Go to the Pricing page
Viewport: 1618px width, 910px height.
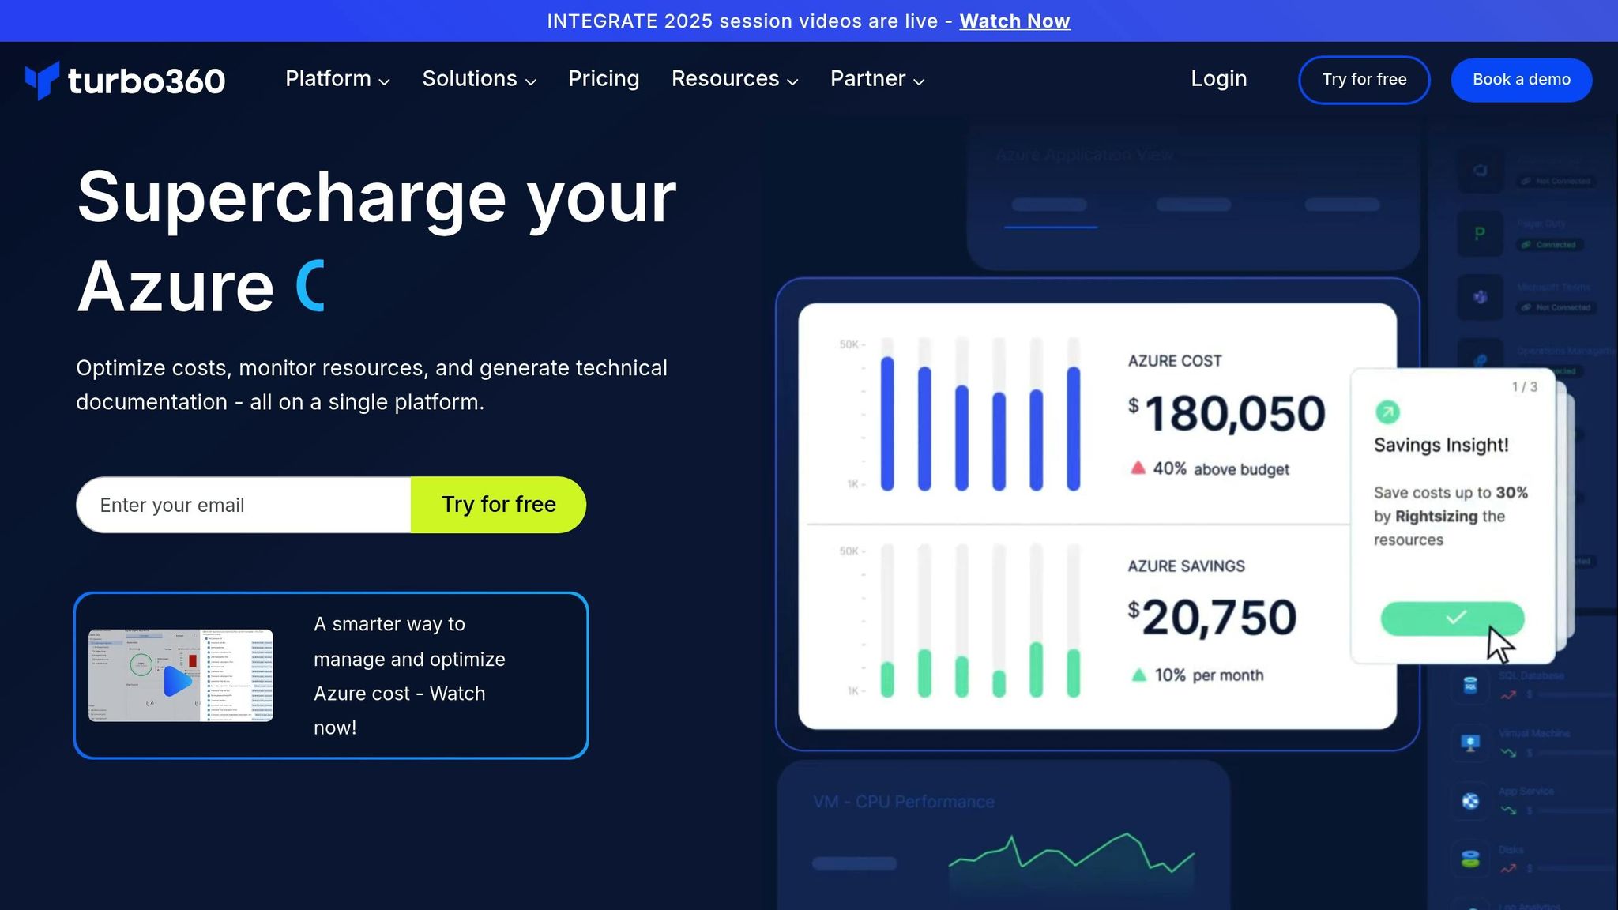[x=604, y=79]
